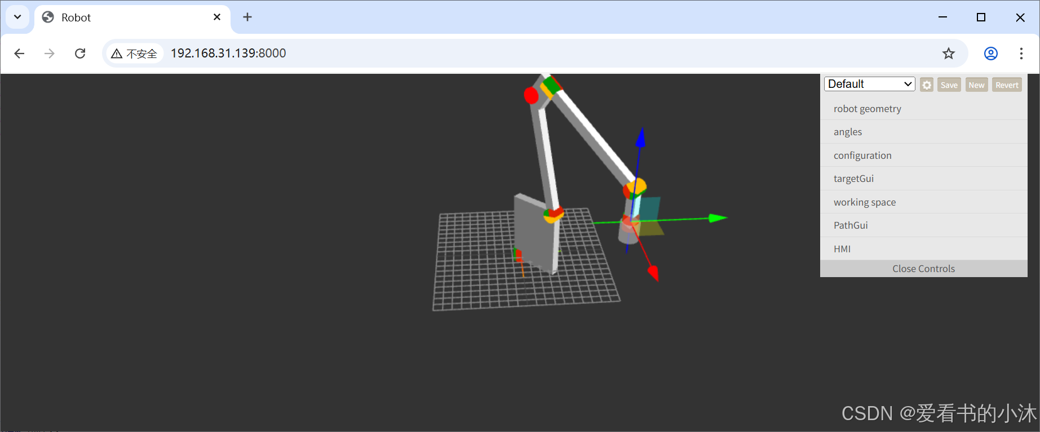The height and width of the screenshot is (432, 1040).
Task: Open the Chrome three-dot menu
Action: point(1021,54)
